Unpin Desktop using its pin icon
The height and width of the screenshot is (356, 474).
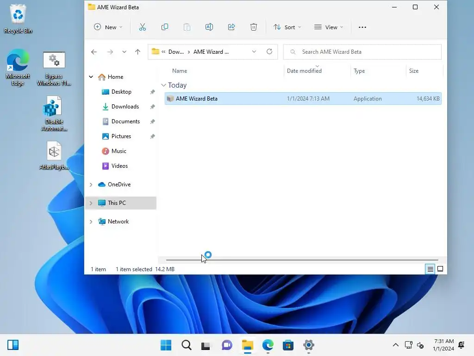point(153,92)
